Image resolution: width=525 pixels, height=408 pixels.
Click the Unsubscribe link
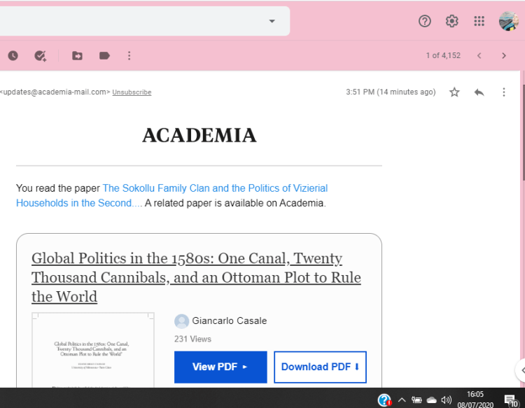132,92
